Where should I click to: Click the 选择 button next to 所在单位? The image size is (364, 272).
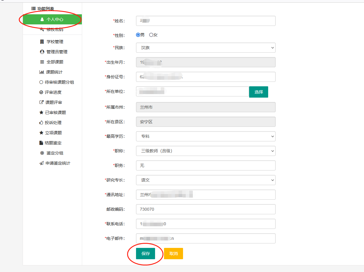click(258, 92)
